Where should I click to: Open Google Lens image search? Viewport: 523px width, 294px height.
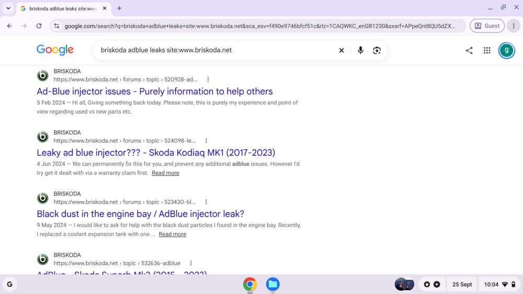pos(377,50)
